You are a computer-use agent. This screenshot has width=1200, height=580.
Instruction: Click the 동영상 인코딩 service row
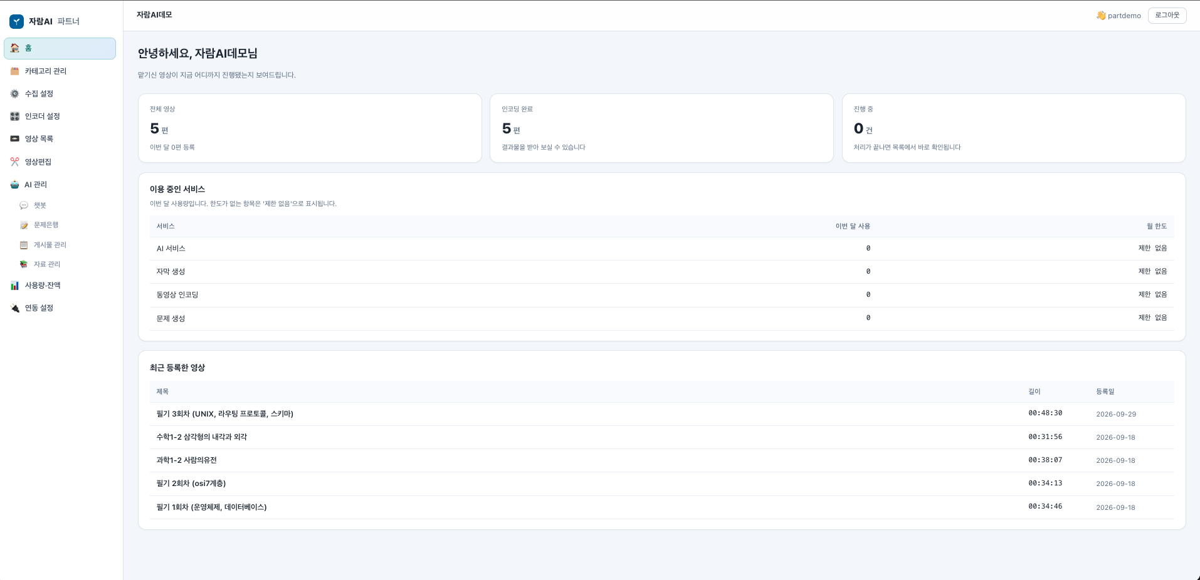click(x=661, y=295)
